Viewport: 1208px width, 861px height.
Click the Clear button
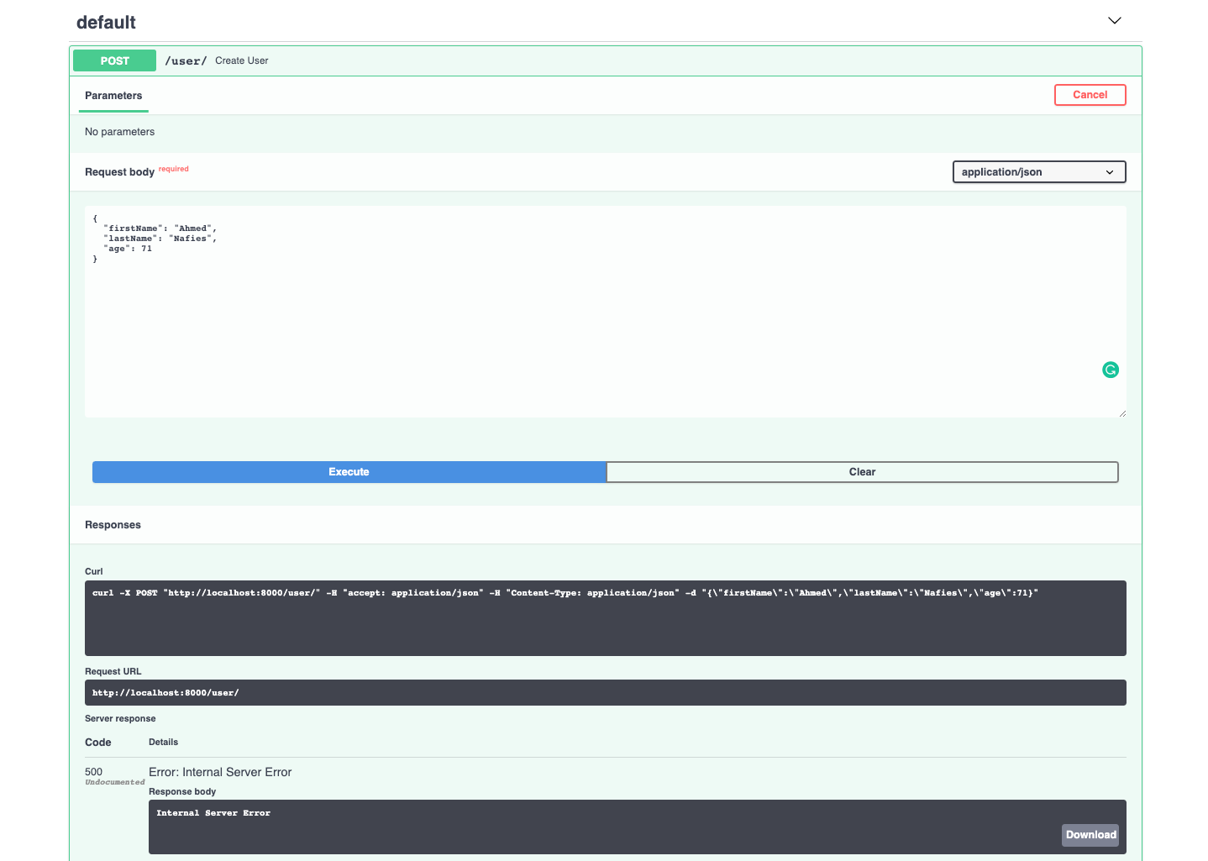(862, 471)
